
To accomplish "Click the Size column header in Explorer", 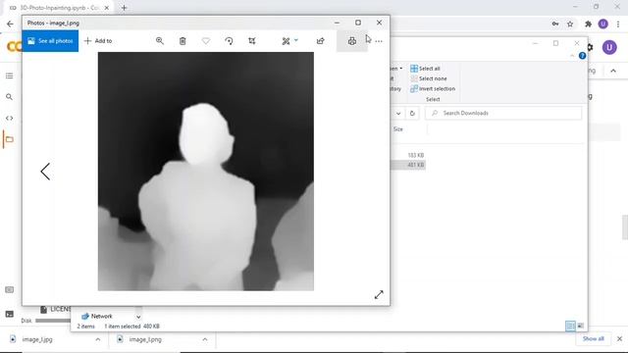I will point(398,128).
